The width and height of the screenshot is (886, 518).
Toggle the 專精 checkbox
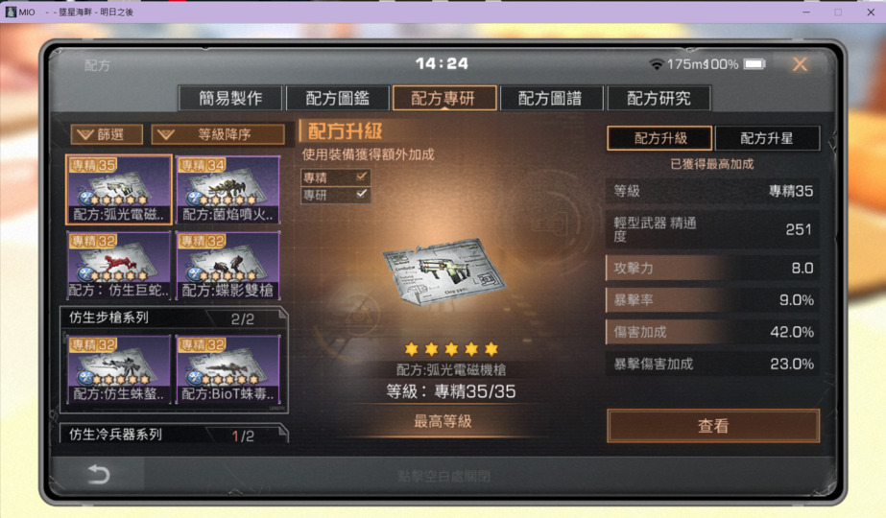tap(362, 177)
